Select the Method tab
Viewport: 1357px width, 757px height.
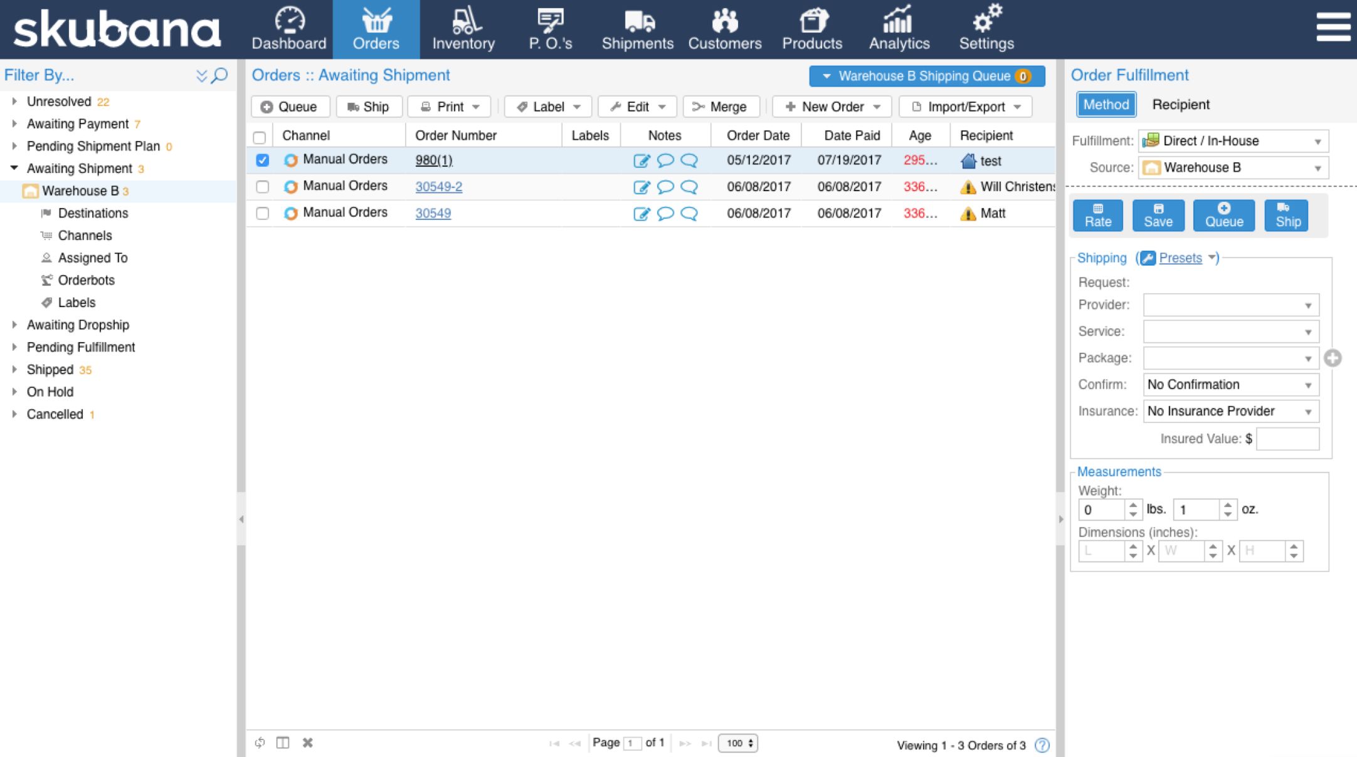point(1106,105)
